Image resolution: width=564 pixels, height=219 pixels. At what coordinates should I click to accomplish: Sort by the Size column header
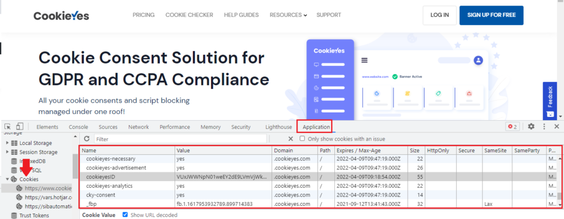click(416, 150)
